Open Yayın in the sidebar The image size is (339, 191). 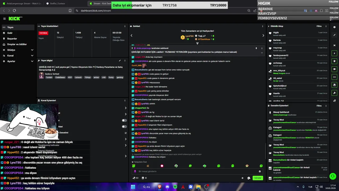point(18,27)
